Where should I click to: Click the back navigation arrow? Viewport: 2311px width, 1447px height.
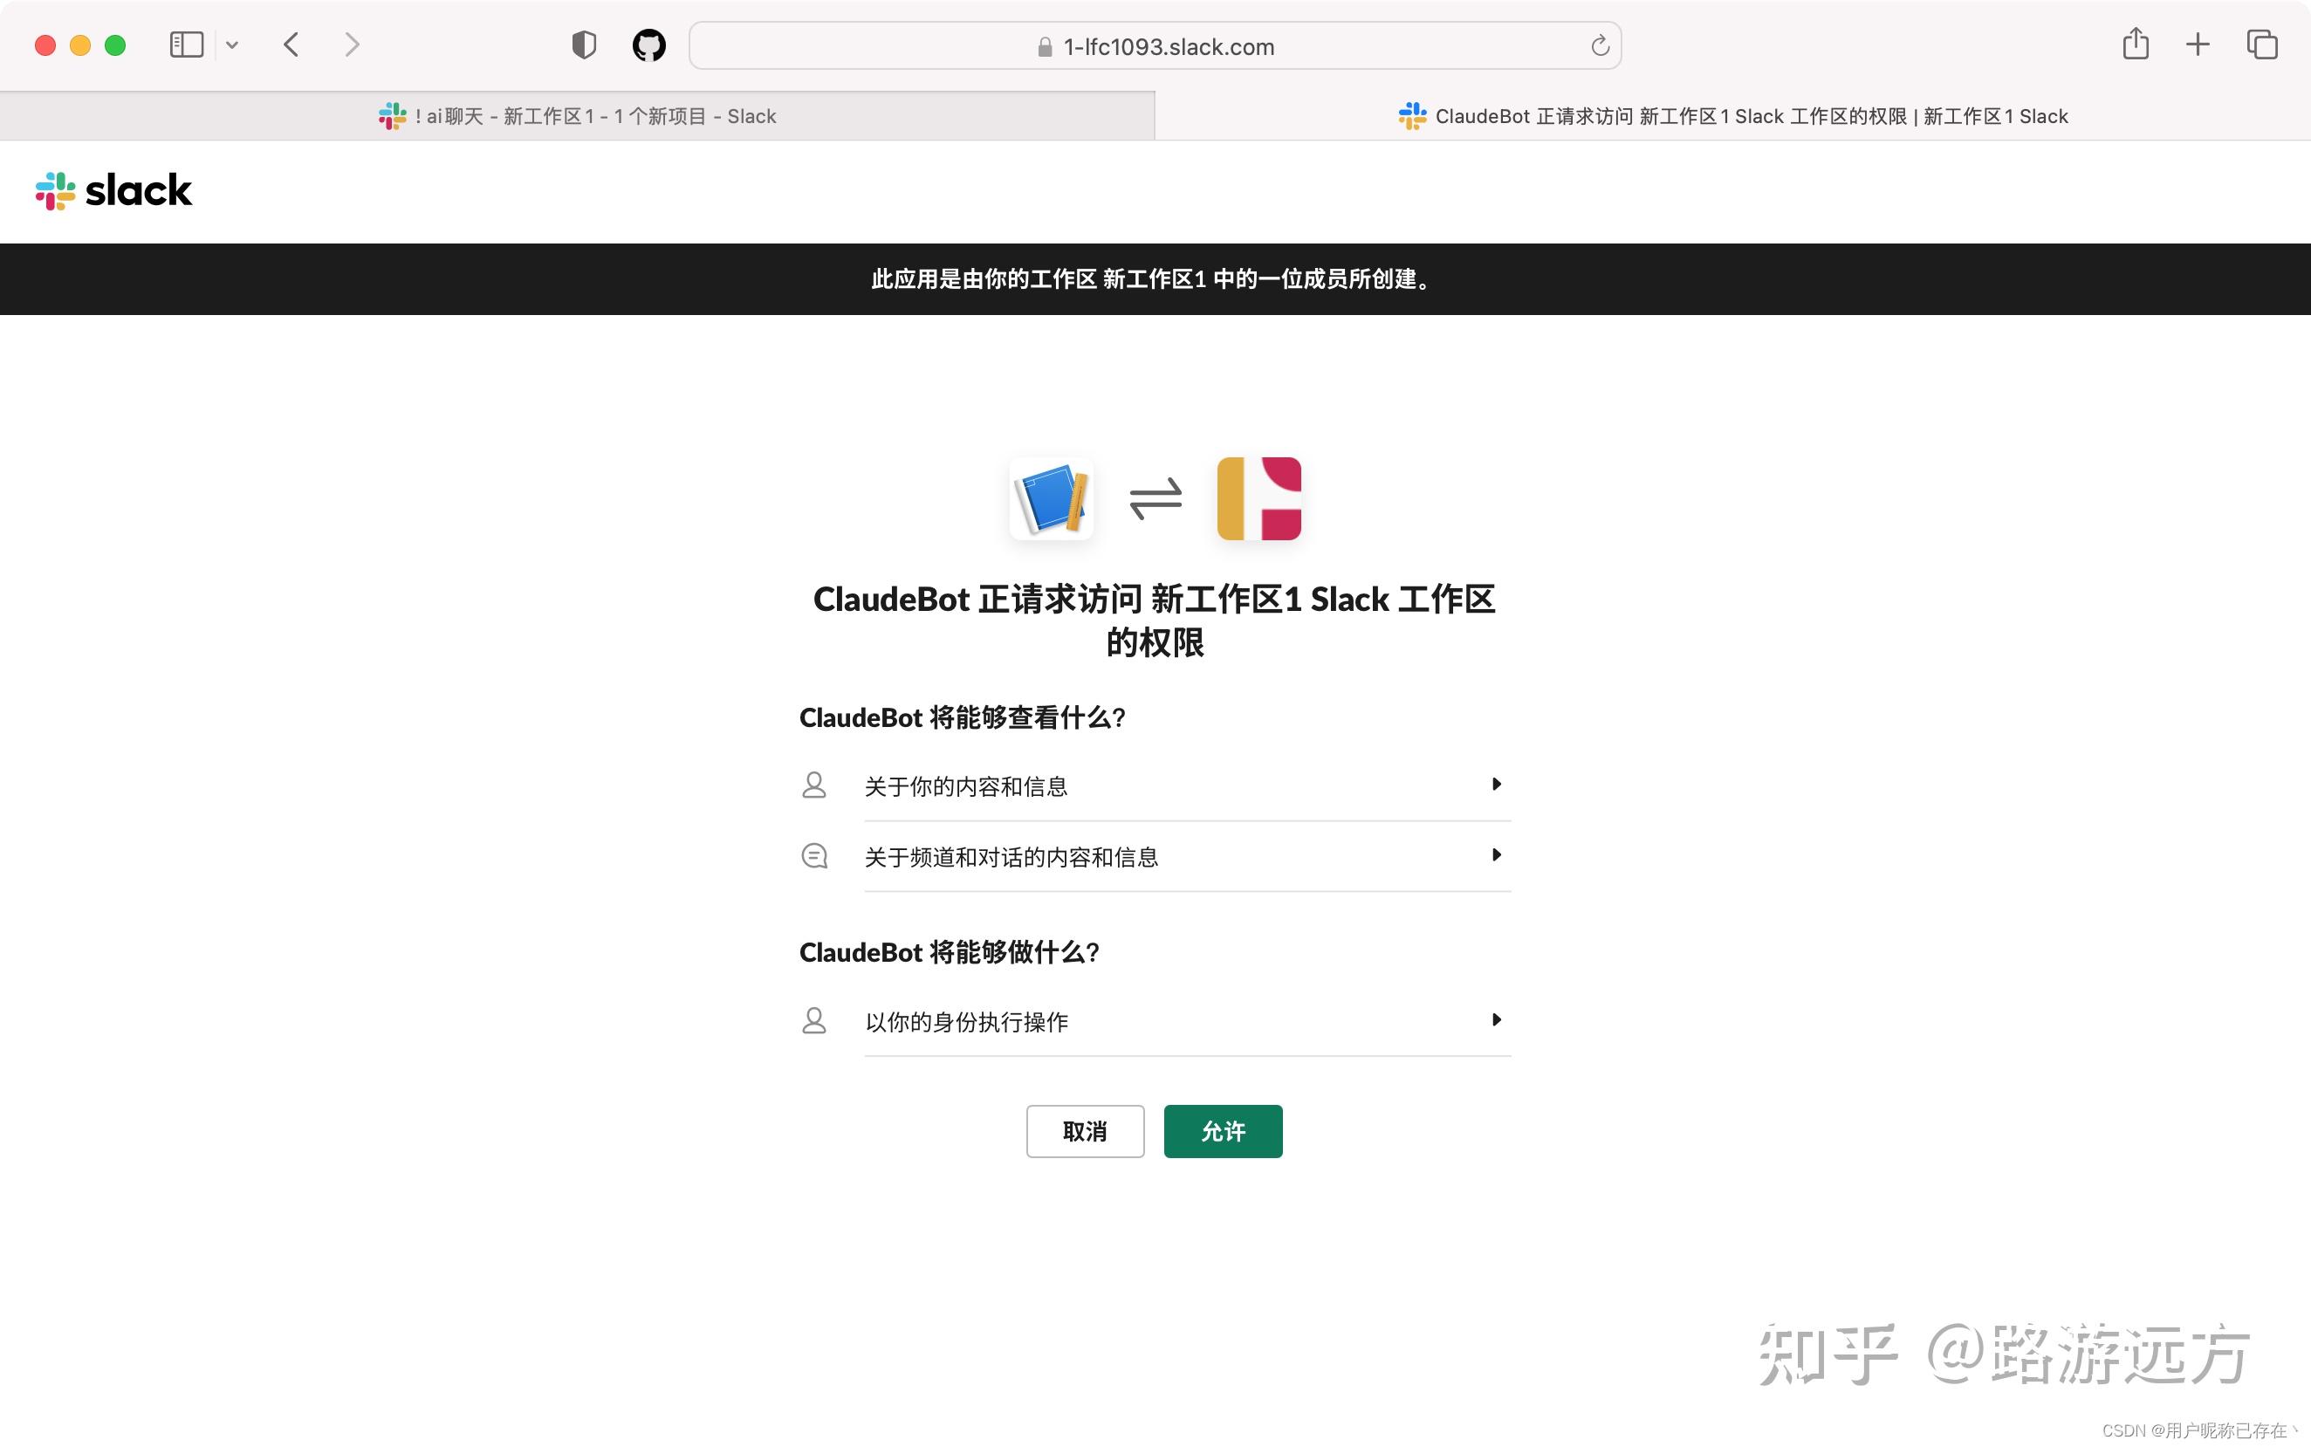(x=291, y=45)
